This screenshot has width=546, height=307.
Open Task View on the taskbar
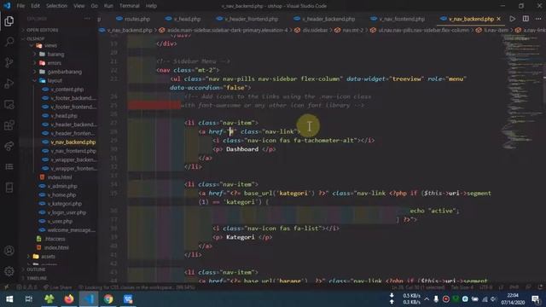click(29, 299)
